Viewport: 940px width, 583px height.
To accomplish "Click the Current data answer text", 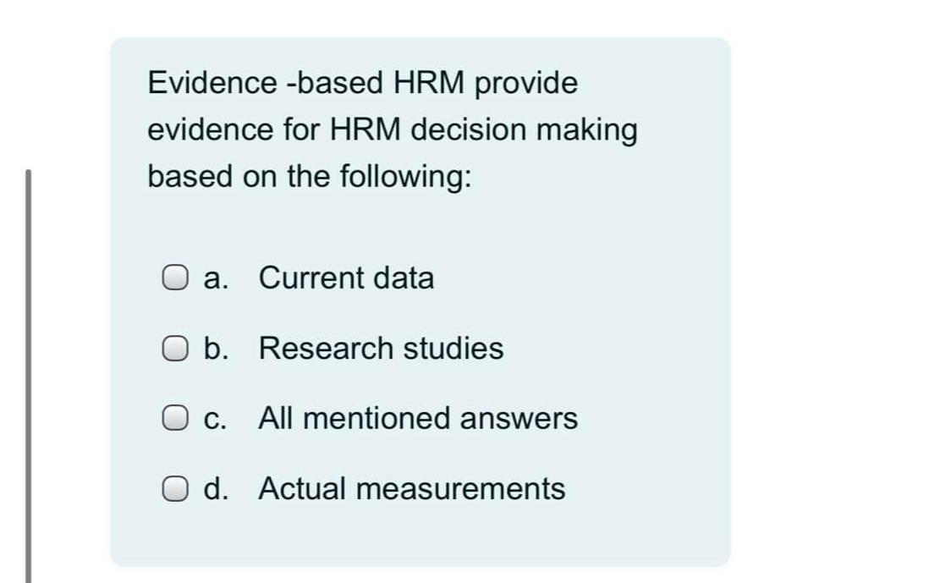I will (x=347, y=278).
